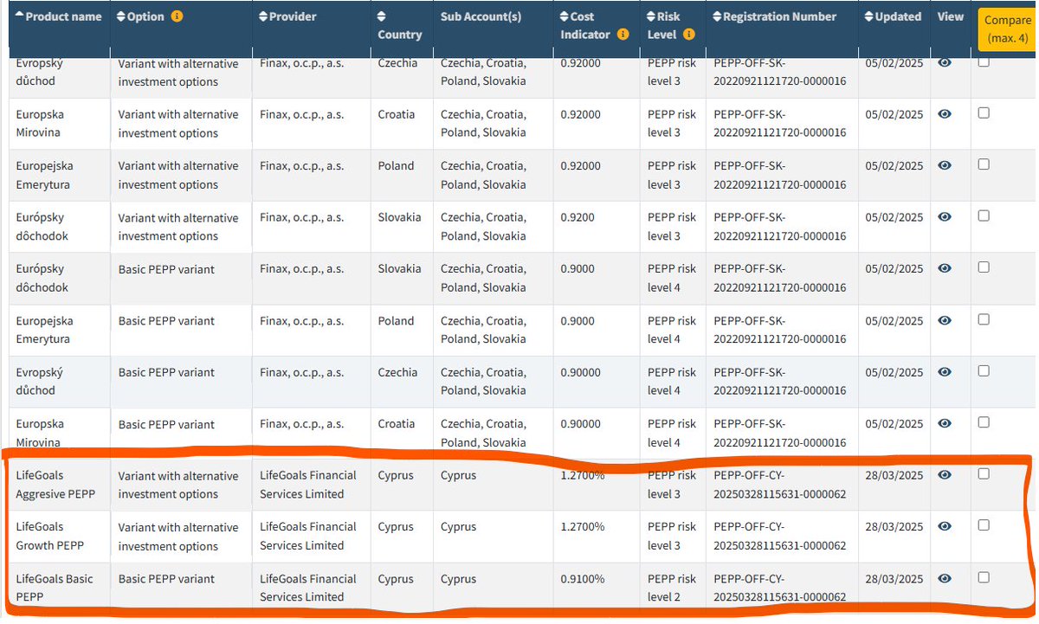Open the Cost Indicator info icon
This screenshot has height=624, width=1039.
pos(623,35)
